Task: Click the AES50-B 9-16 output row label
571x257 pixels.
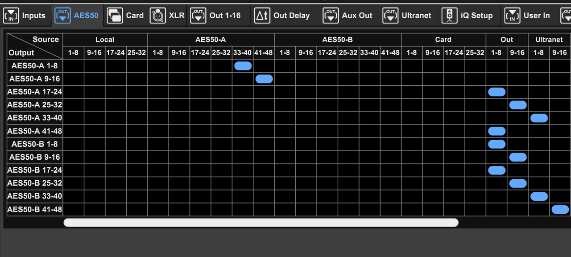Action: coord(35,157)
